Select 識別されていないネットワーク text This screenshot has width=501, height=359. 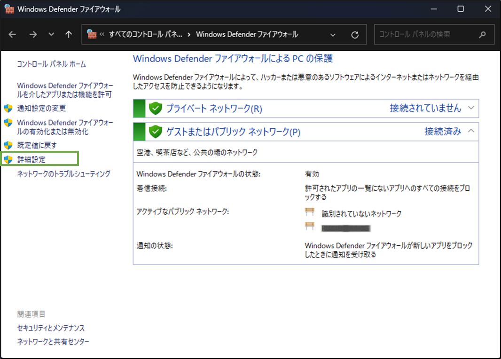tap(361, 214)
